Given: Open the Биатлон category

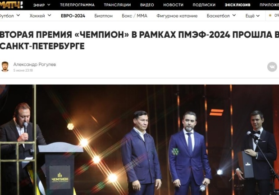Looking at the screenshot, I should click(103, 16).
